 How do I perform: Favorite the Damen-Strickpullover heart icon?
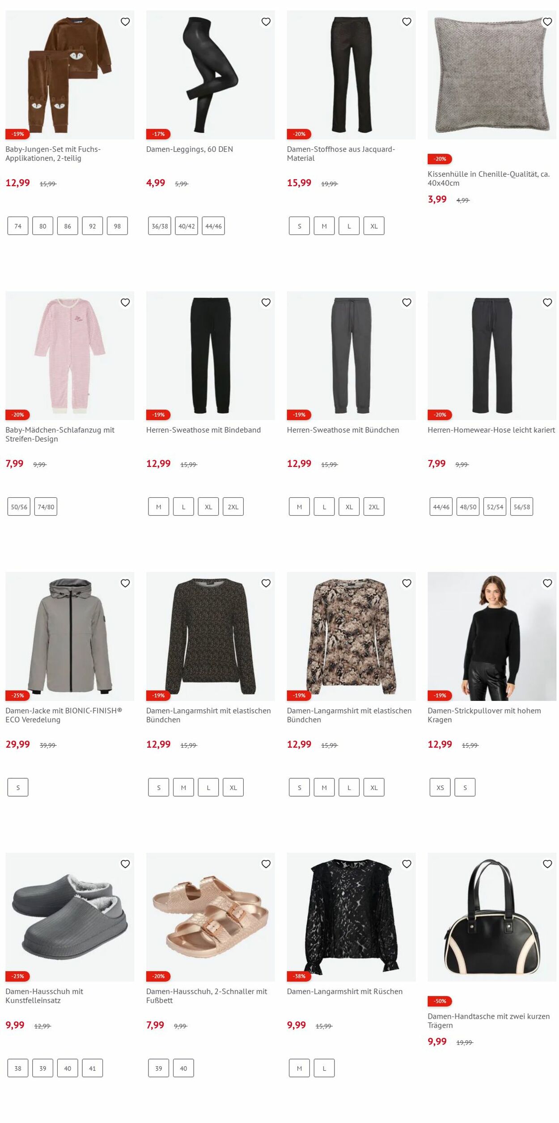point(547,583)
